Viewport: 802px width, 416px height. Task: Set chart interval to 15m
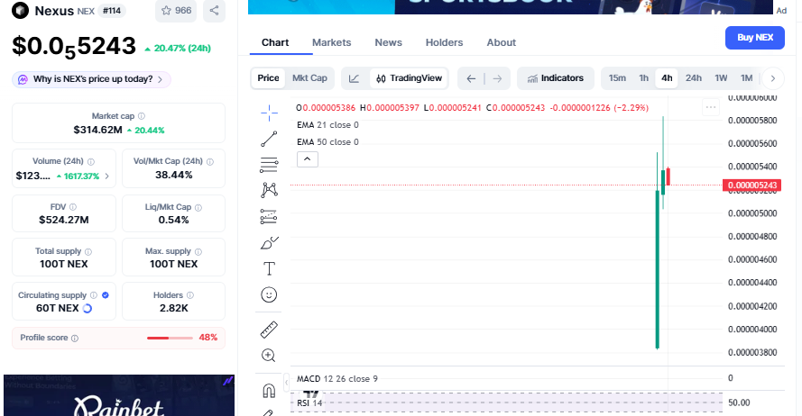coord(617,78)
